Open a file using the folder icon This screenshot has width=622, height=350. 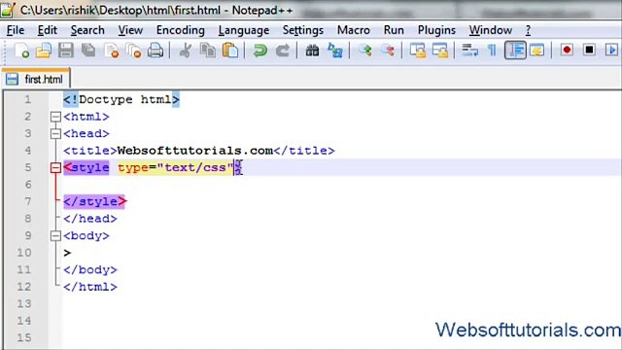pyautogui.click(x=44, y=51)
